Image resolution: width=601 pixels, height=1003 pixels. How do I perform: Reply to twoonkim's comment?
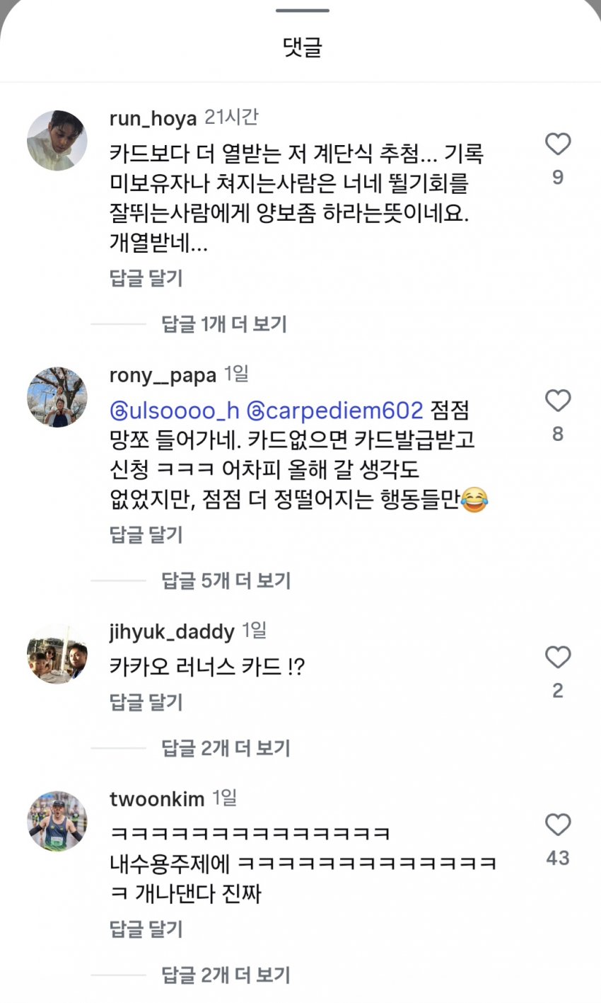coord(146,929)
